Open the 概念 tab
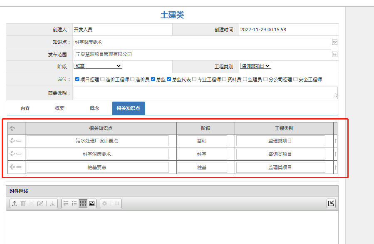This screenshot has width=374, height=244. [x=94, y=108]
